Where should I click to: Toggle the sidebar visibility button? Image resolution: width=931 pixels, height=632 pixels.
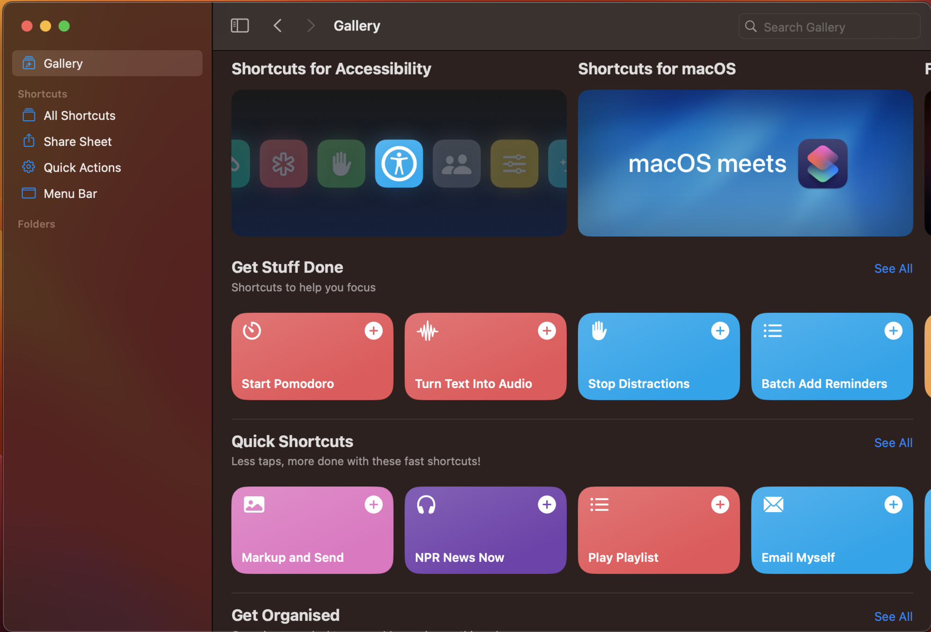pos(240,26)
